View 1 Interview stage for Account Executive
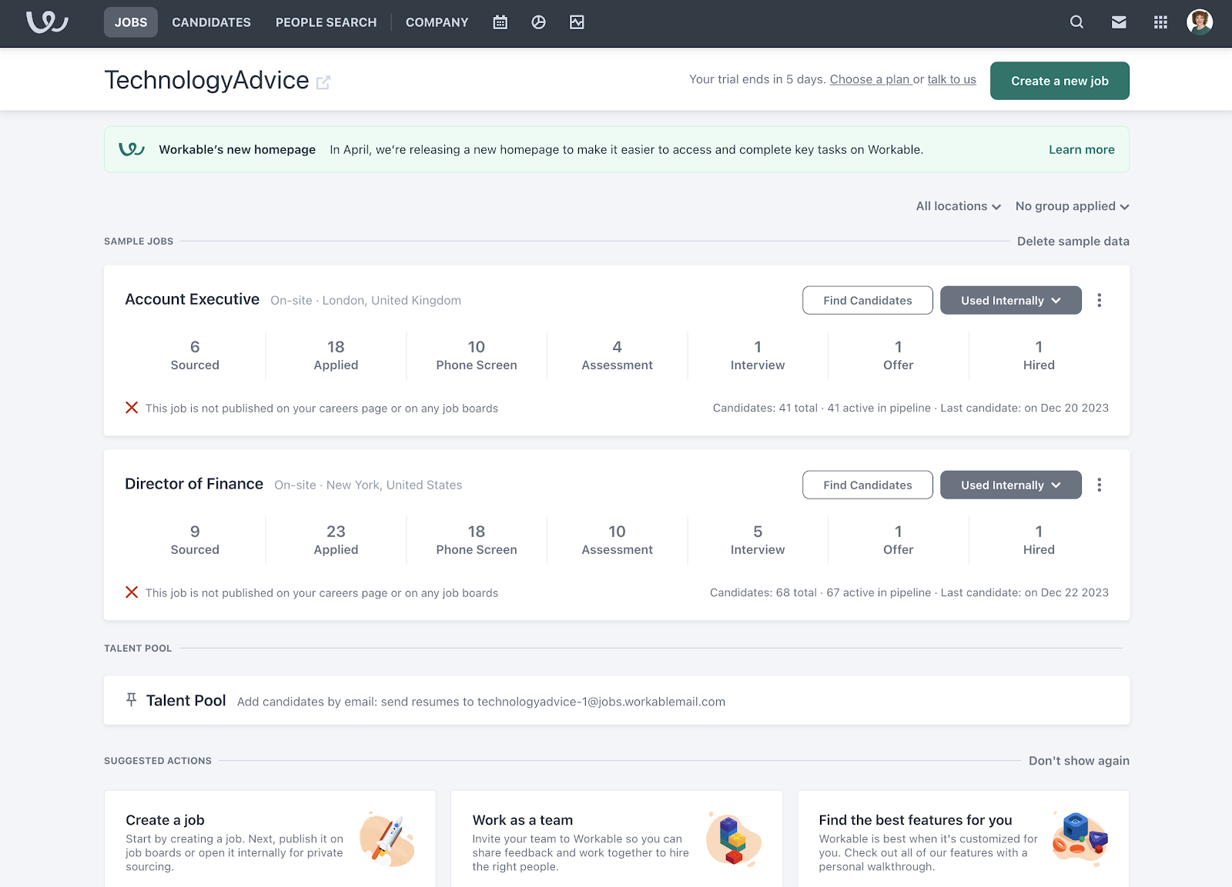 coord(758,355)
